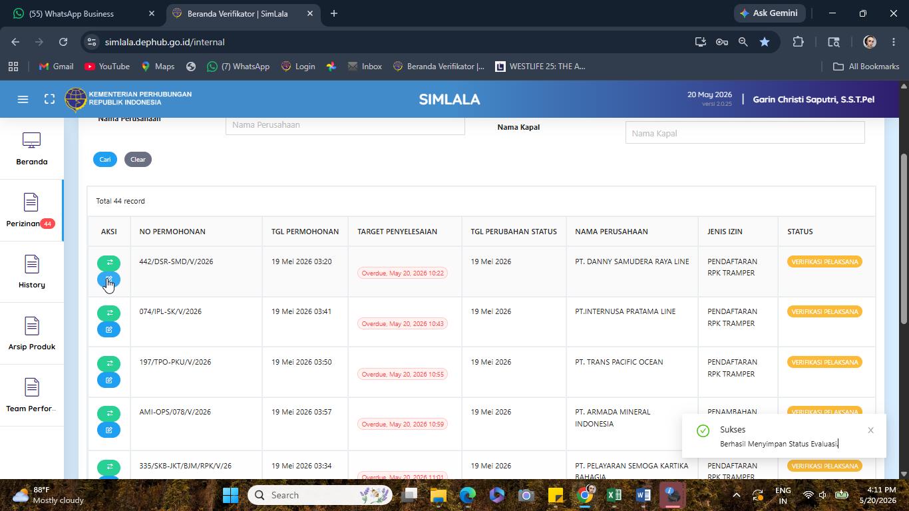Open the History sidebar icon
Viewport: 909px width, 511px height.
point(31,271)
